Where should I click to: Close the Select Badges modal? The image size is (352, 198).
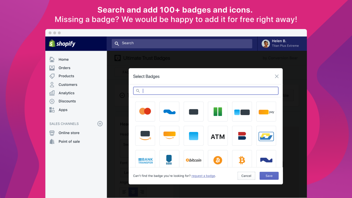pyautogui.click(x=276, y=76)
